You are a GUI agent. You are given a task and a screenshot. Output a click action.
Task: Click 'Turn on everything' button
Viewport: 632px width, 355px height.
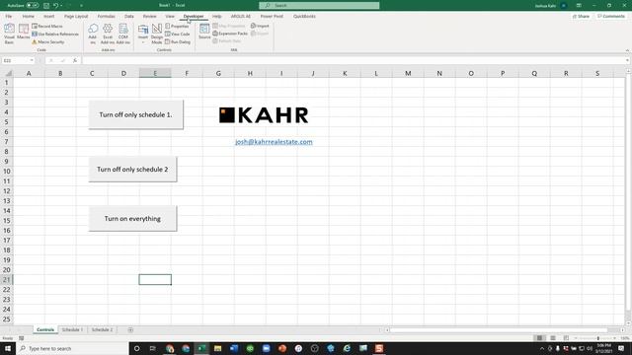tap(132, 219)
